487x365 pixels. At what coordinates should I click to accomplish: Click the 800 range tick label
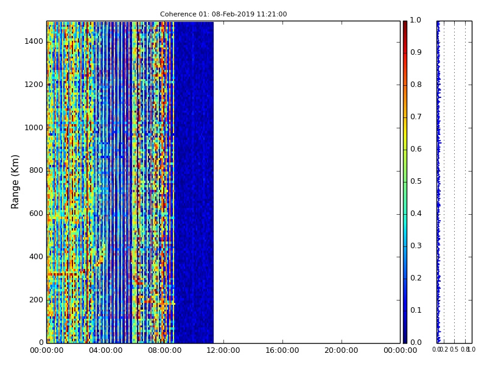pyautogui.click(x=36, y=170)
